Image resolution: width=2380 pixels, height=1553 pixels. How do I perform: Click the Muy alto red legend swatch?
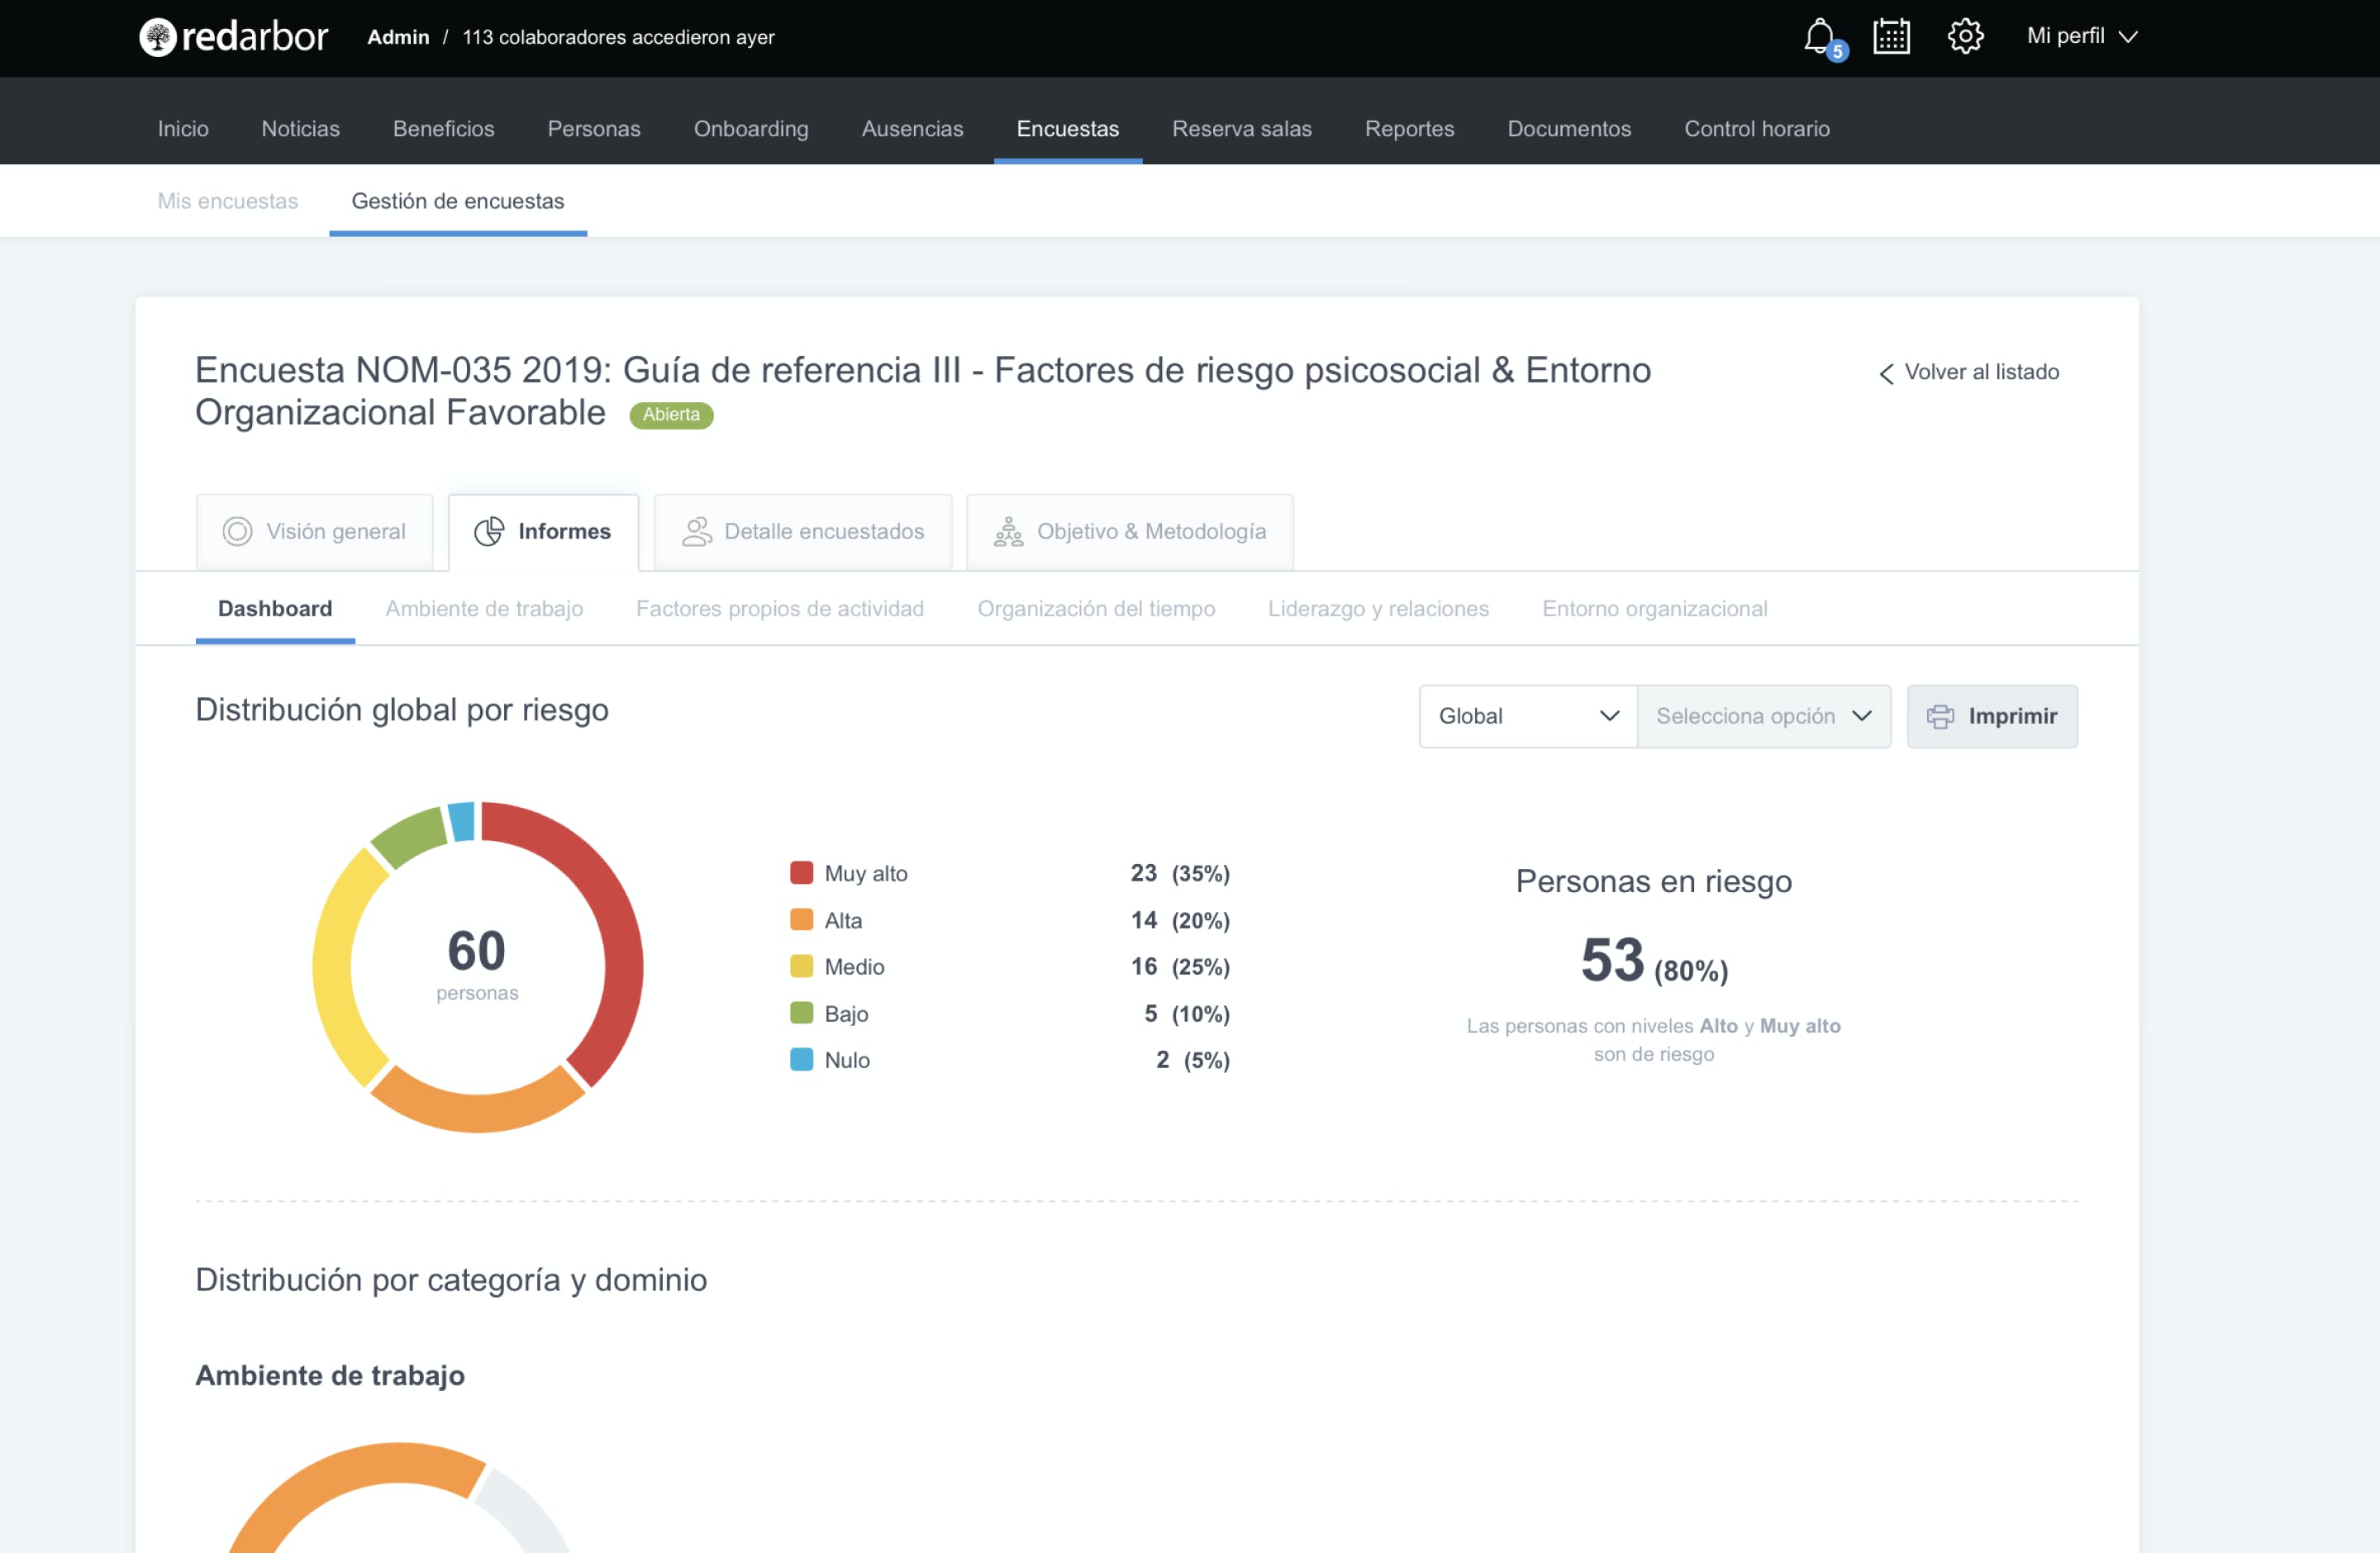click(x=801, y=872)
